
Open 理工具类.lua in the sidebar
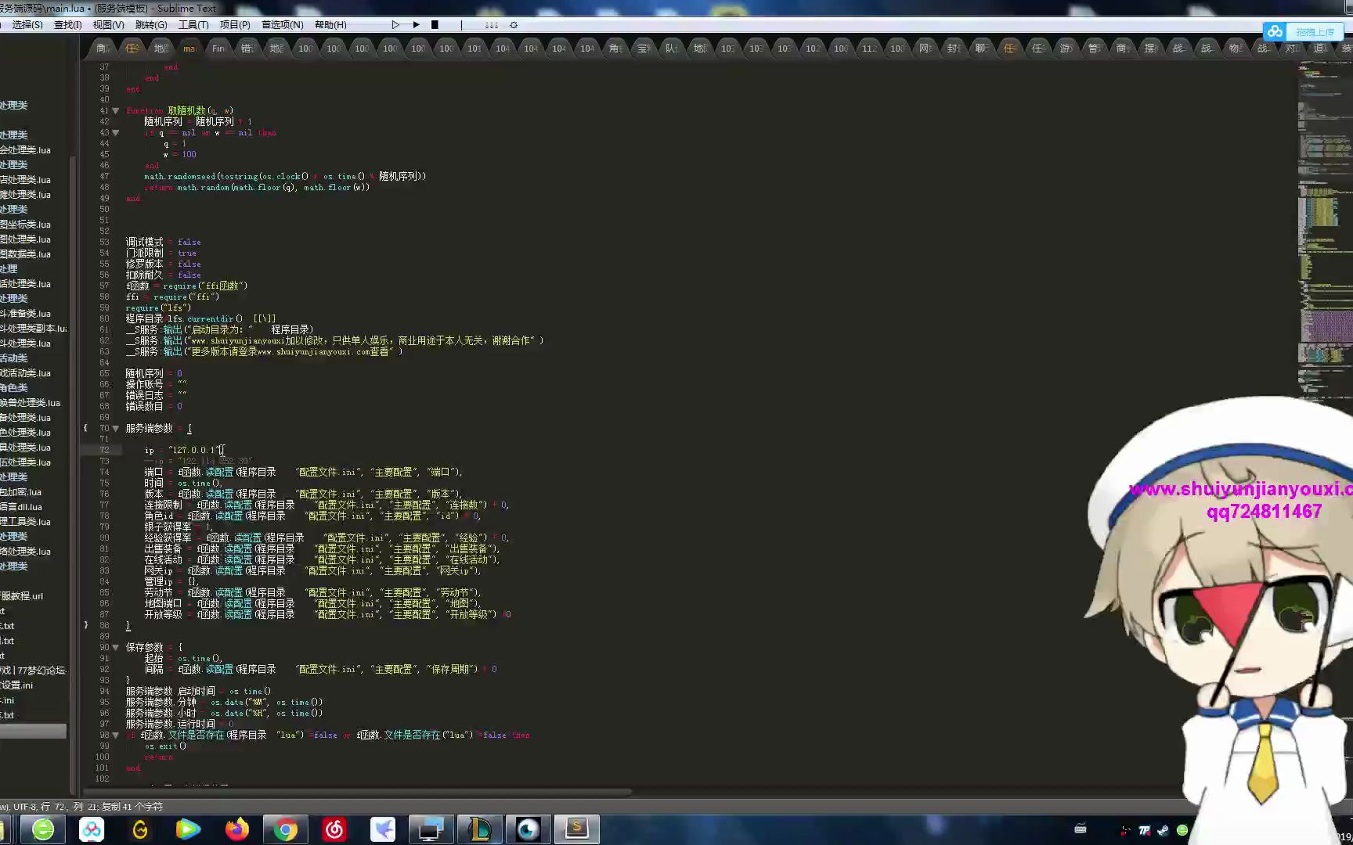click(x=25, y=522)
